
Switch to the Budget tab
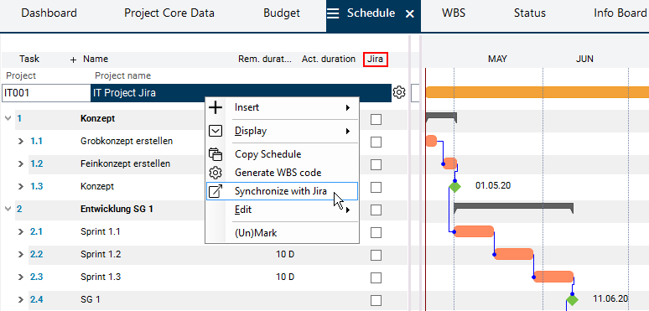282,13
